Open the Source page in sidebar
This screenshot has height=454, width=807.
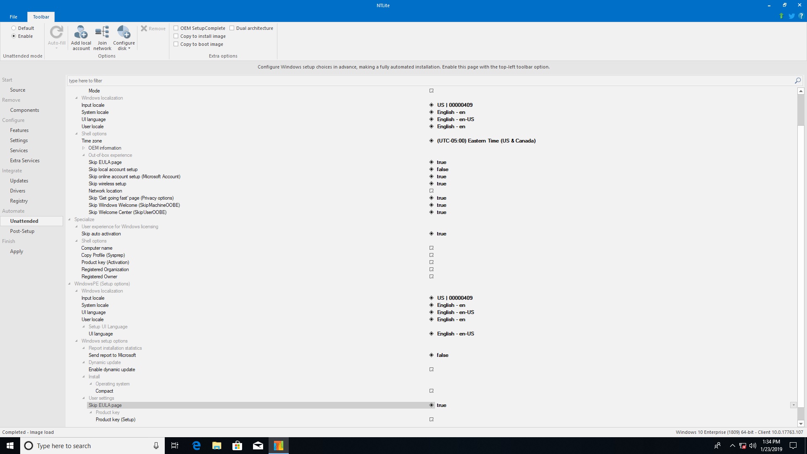click(18, 90)
